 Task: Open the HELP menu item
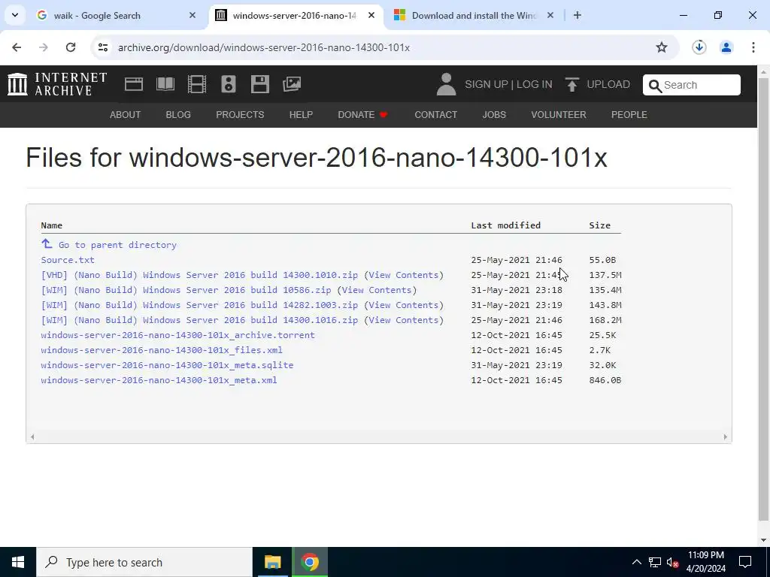pos(301,115)
